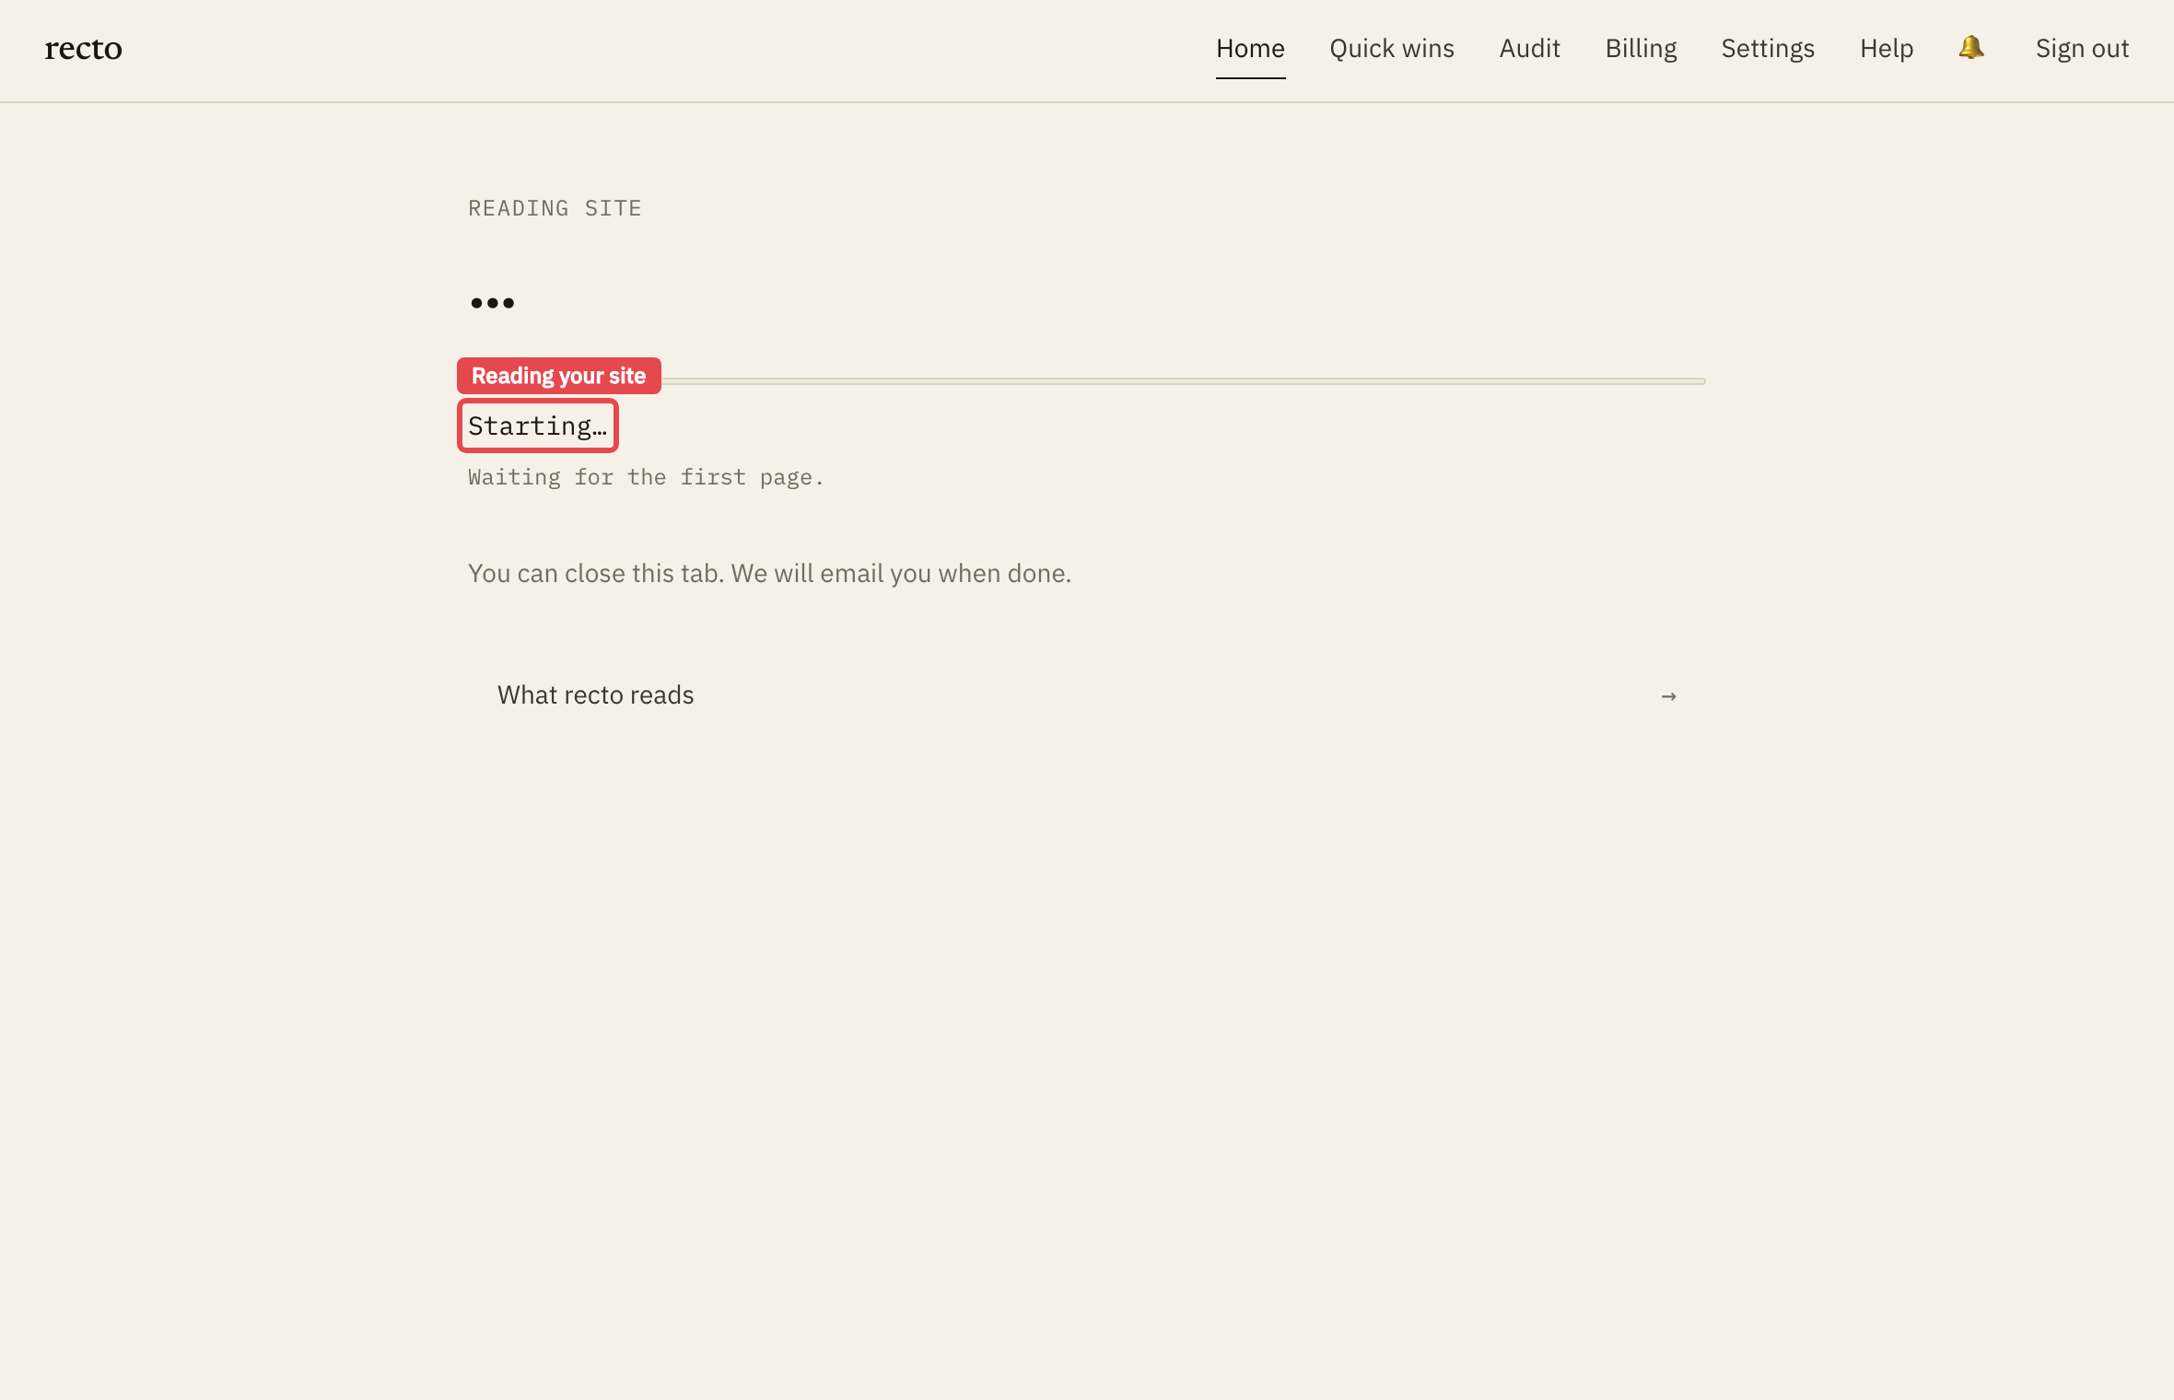Image resolution: width=2174 pixels, height=1400 pixels.
Task: Open the Quick wins page
Action: [x=1392, y=49]
